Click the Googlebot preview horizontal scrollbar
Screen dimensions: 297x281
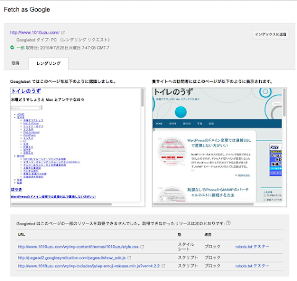pos(61,204)
